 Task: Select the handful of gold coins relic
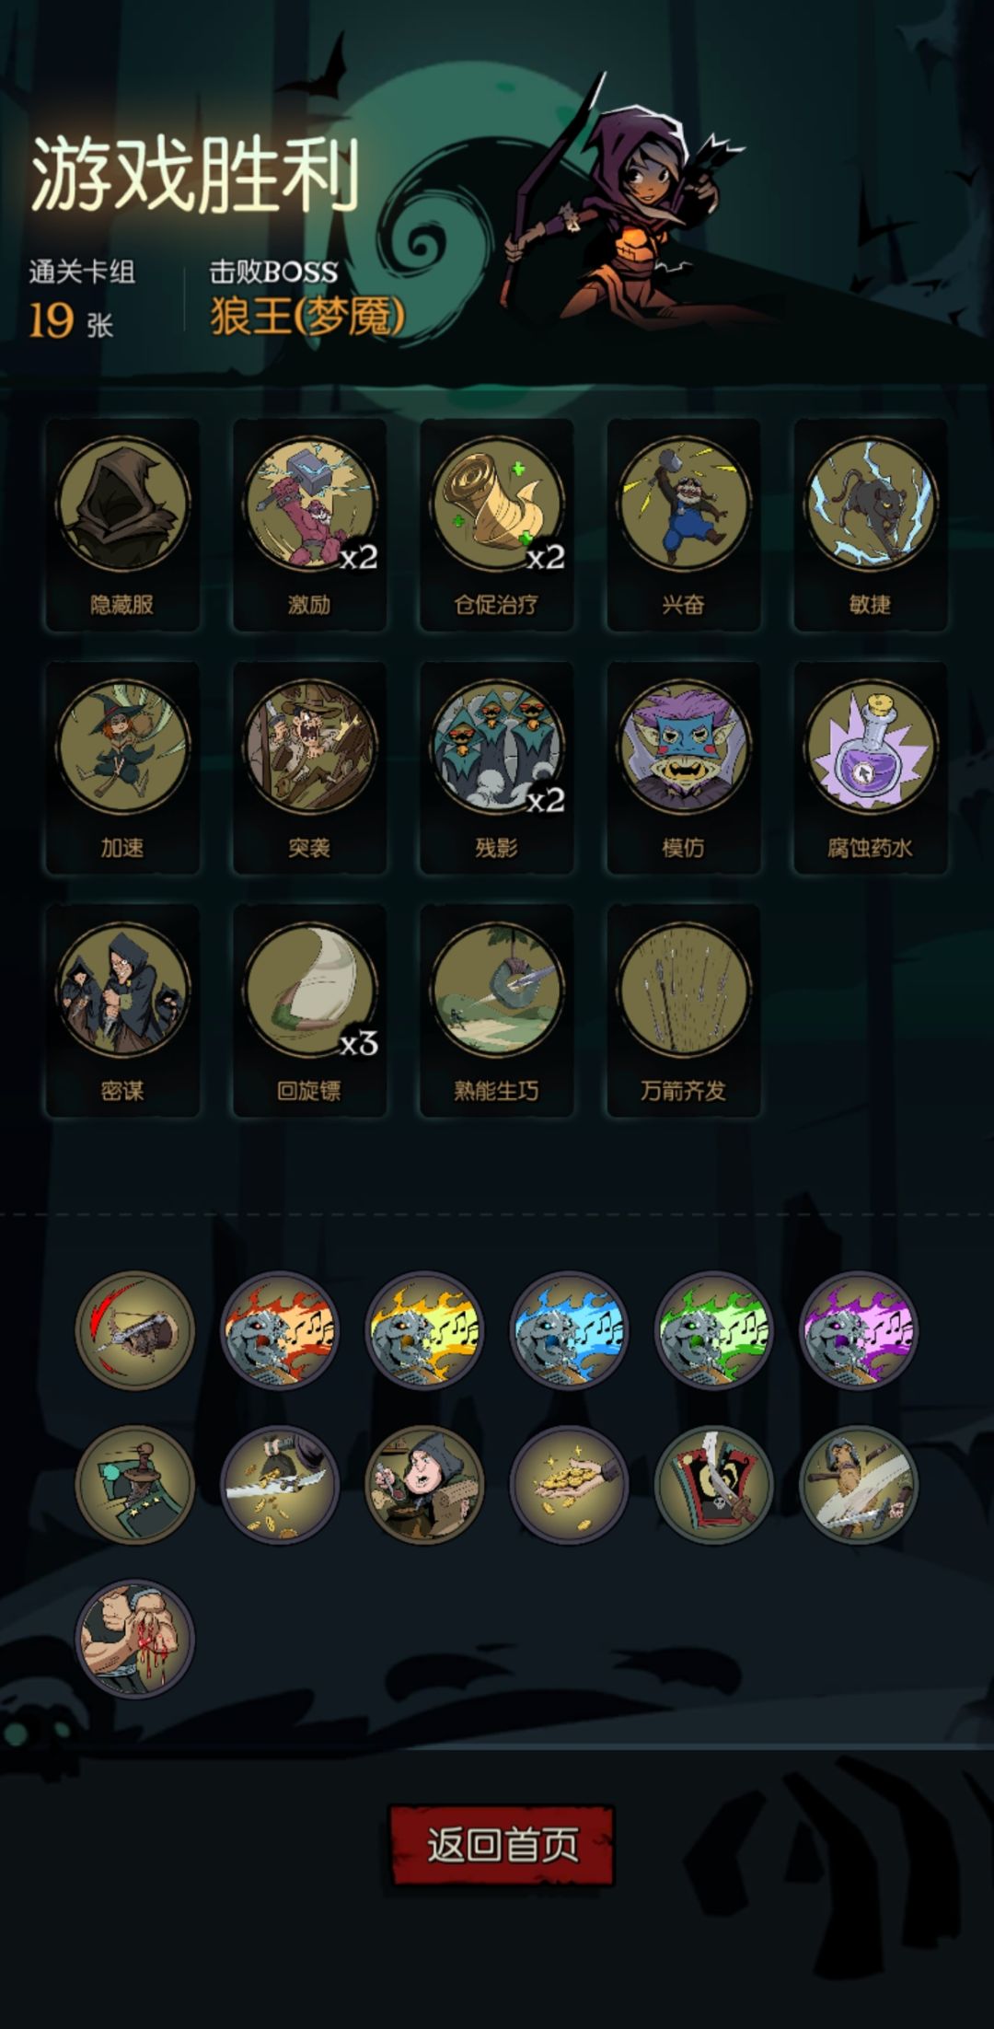tap(569, 1485)
